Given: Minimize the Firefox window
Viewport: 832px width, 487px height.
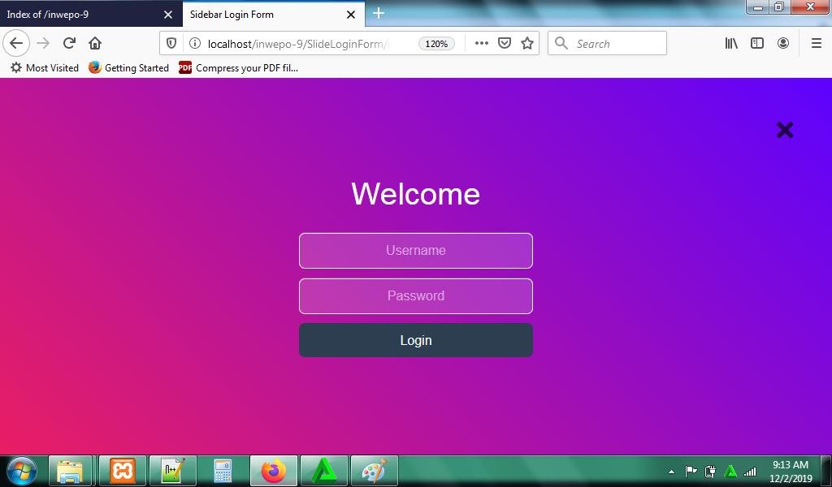Looking at the screenshot, I should point(758,6).
